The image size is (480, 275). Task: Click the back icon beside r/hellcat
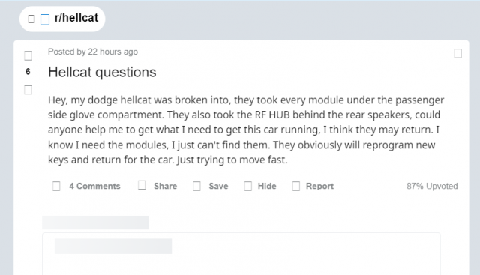[x=31, y=19]
